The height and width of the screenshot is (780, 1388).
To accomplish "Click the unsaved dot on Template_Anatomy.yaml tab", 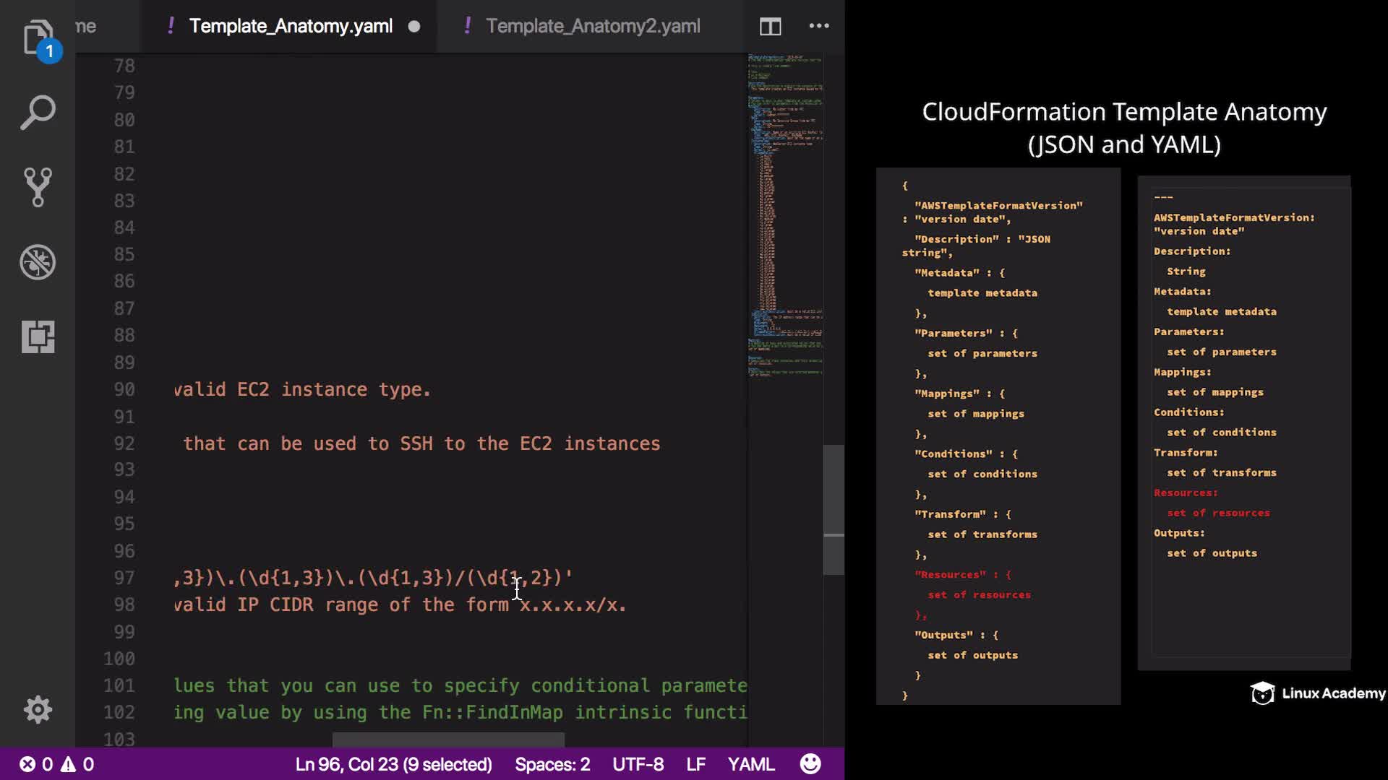I will (x=414, y=27).
